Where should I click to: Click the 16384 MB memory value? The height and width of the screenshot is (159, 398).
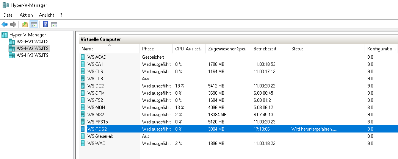pos(217,115)
